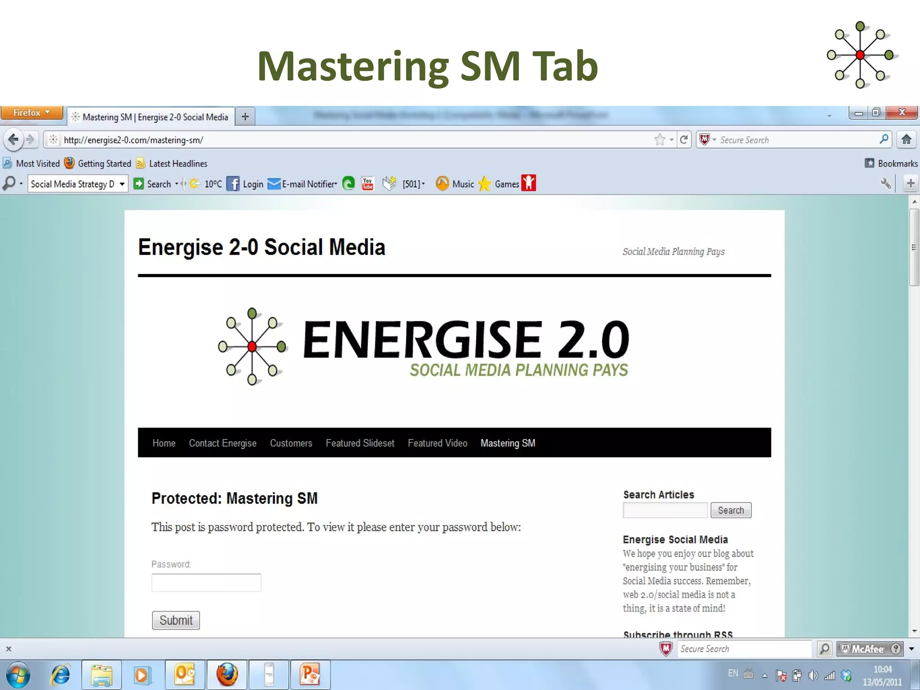The height and width of the screenshot is (690, 920).
Task: Open the toolbar Search button dropdown arrow
Action: 177,184
